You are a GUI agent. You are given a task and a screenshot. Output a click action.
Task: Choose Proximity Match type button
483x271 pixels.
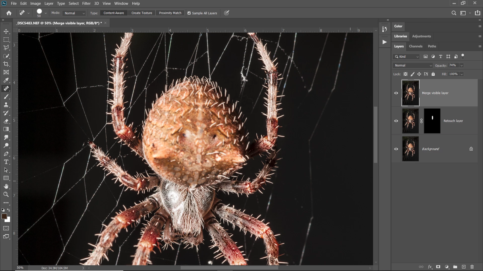pos(170,13)
